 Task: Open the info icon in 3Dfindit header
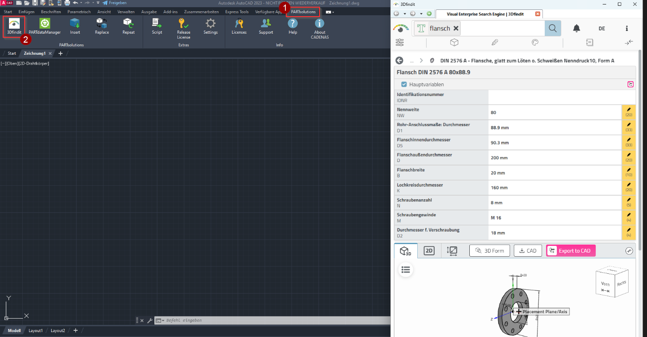[627, 28]
